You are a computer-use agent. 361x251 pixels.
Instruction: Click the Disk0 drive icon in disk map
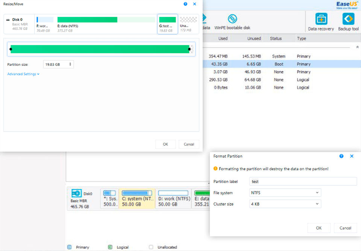[x=77, y=193]
